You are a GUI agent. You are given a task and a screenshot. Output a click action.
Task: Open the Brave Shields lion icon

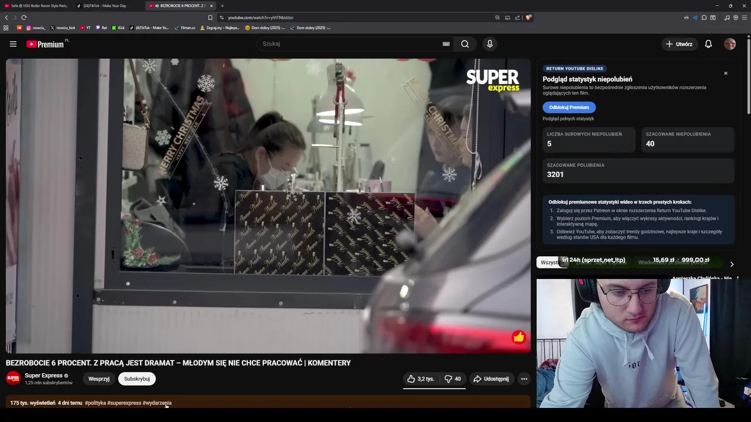(x=528, y=18)
